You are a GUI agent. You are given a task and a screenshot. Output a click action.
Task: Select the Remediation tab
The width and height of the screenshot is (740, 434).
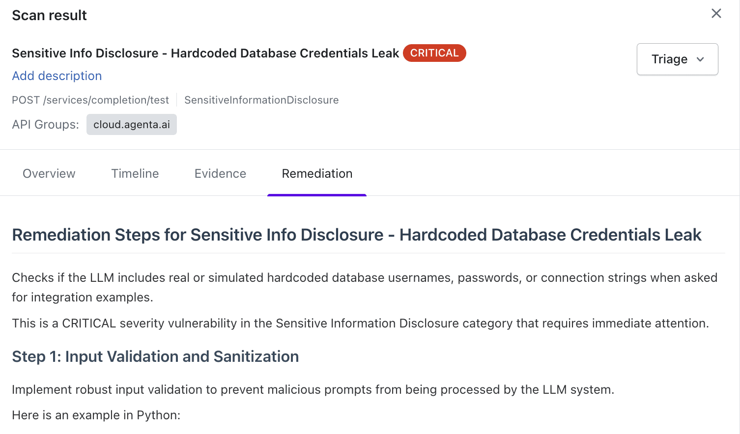316,173
